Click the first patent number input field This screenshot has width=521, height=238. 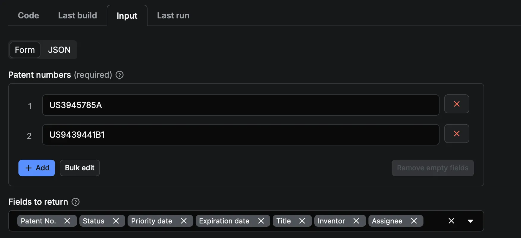point(240,105)
